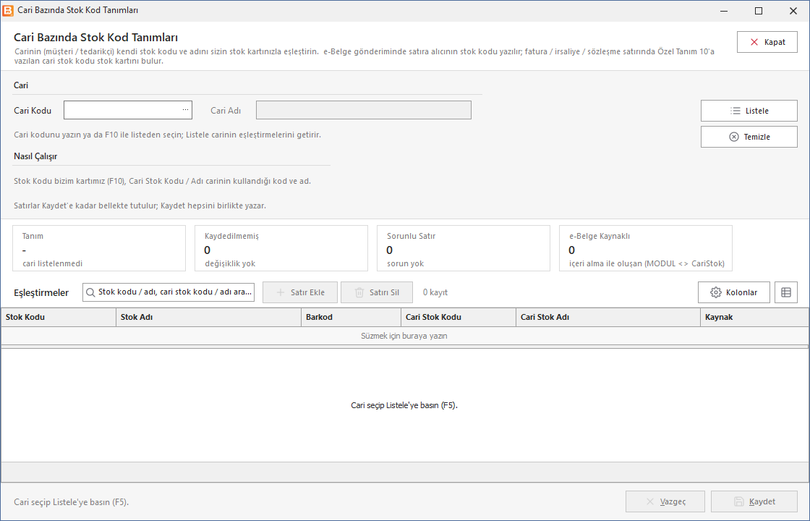Viewport: 810px width, 521px height.
Task: Click the Kaydet button
Action: (x=754, y=501)
